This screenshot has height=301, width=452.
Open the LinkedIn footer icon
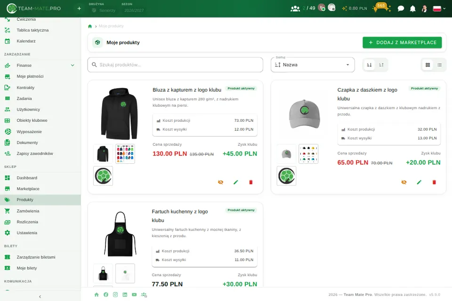(125, 295)
